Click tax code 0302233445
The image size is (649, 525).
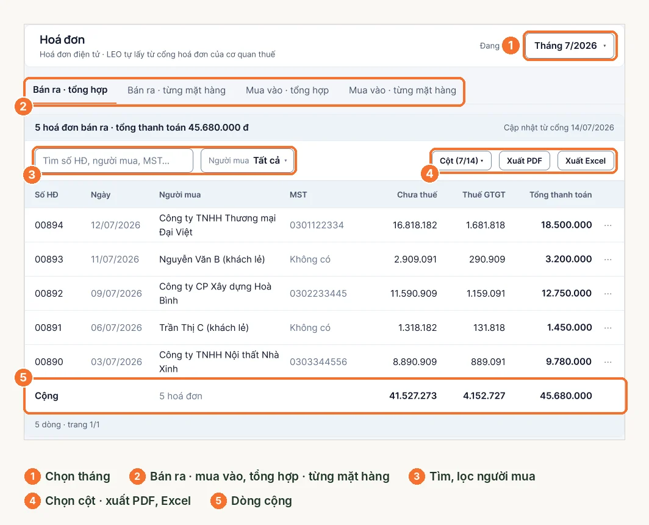coord(318,294)
